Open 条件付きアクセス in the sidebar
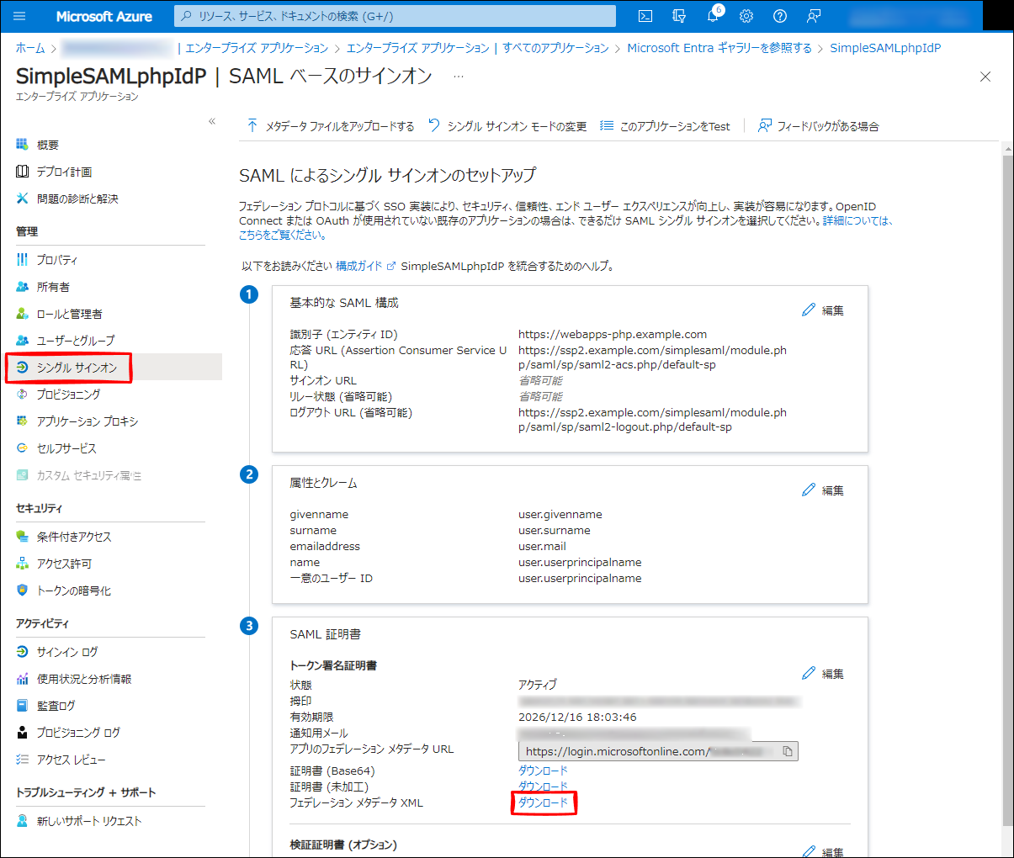 click(73, 537)
